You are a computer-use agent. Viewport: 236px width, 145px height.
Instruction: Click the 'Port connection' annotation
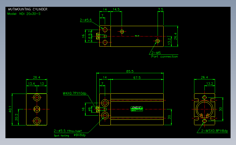click(164, 57)
